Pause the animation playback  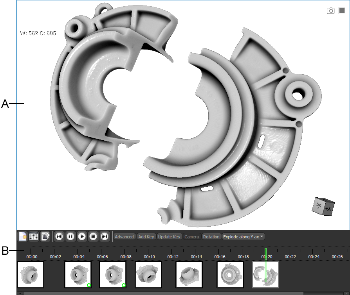pos(70,236)
